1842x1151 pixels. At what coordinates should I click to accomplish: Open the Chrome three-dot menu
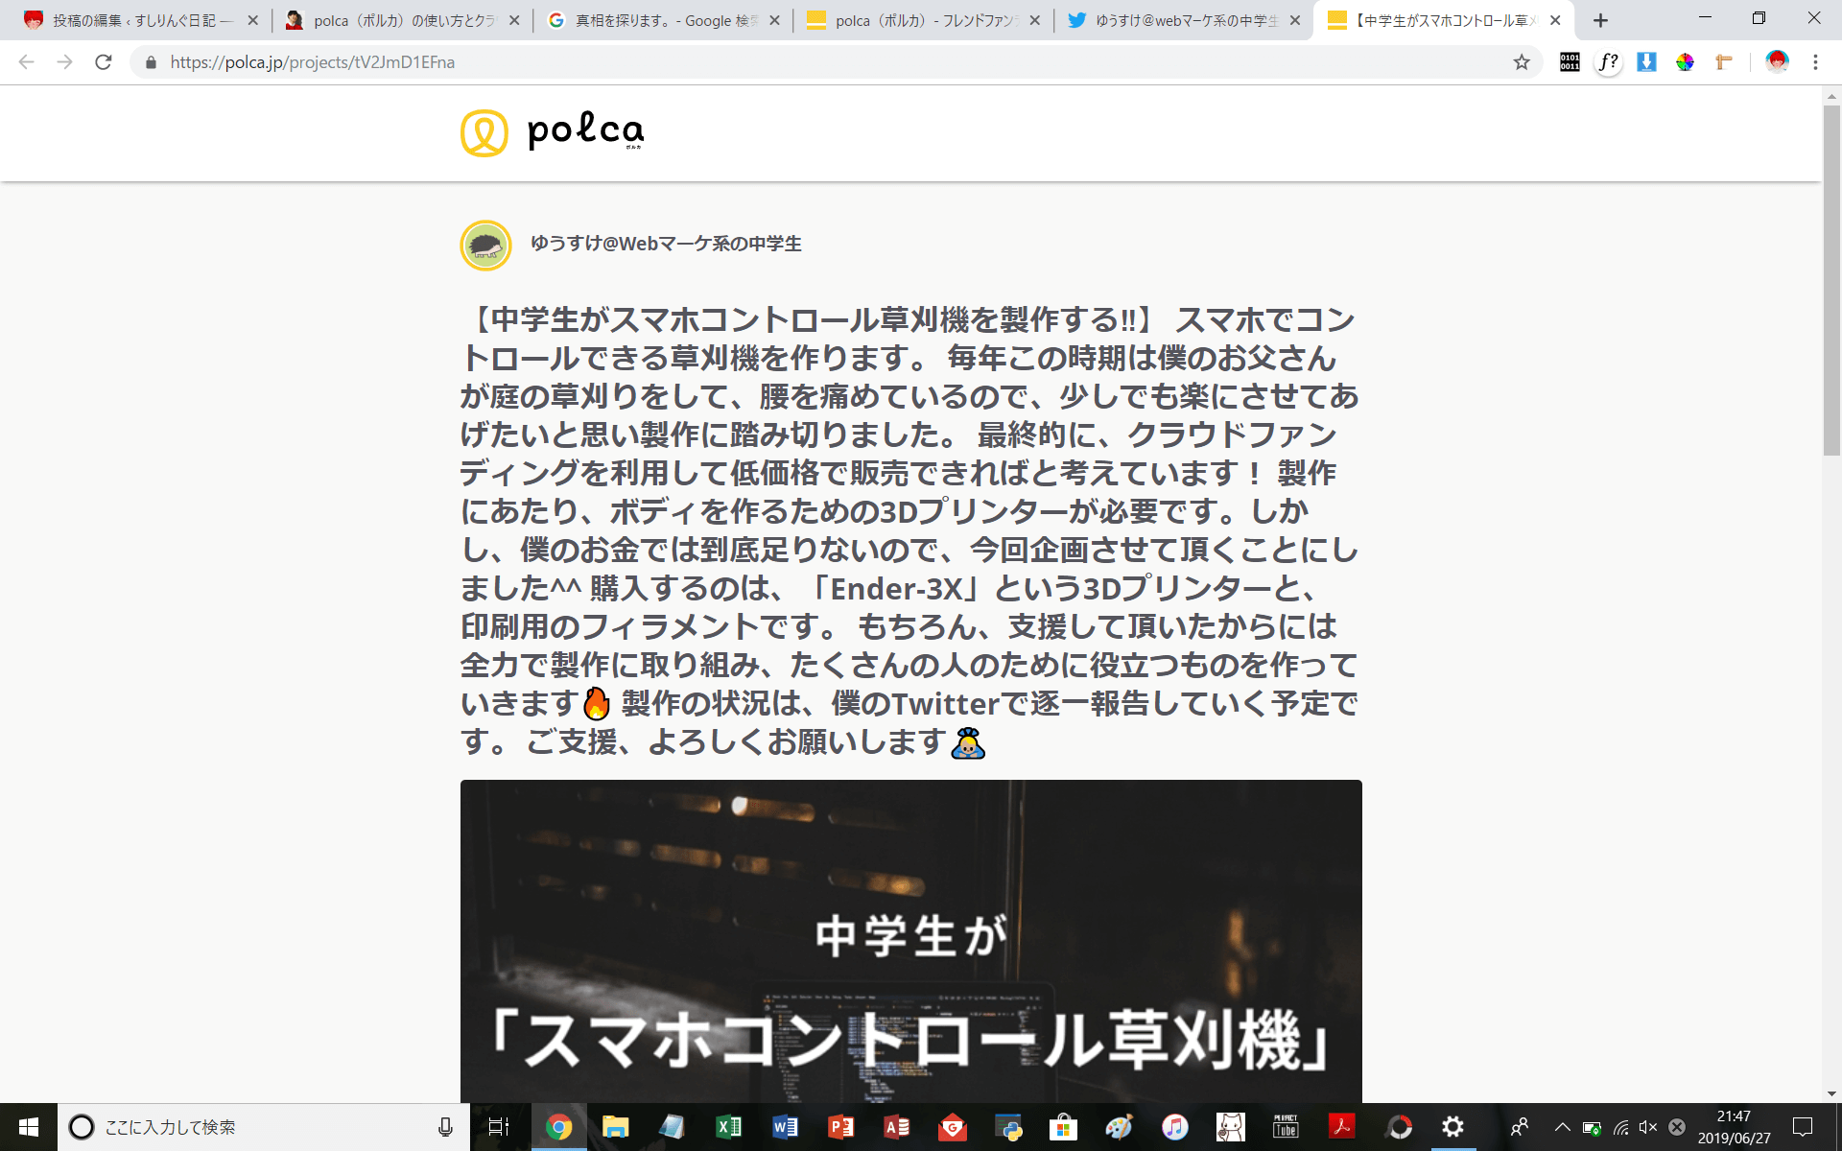pyautogui.click(x=1815, y=62)
